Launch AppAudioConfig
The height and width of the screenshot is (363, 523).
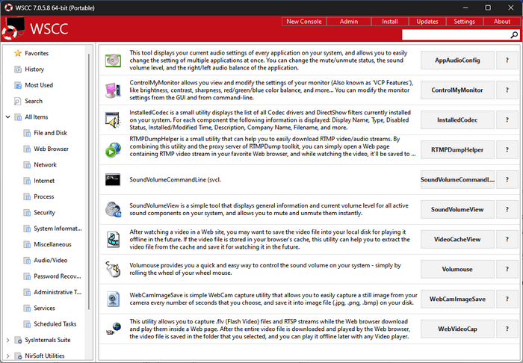(x=457, y=60)
